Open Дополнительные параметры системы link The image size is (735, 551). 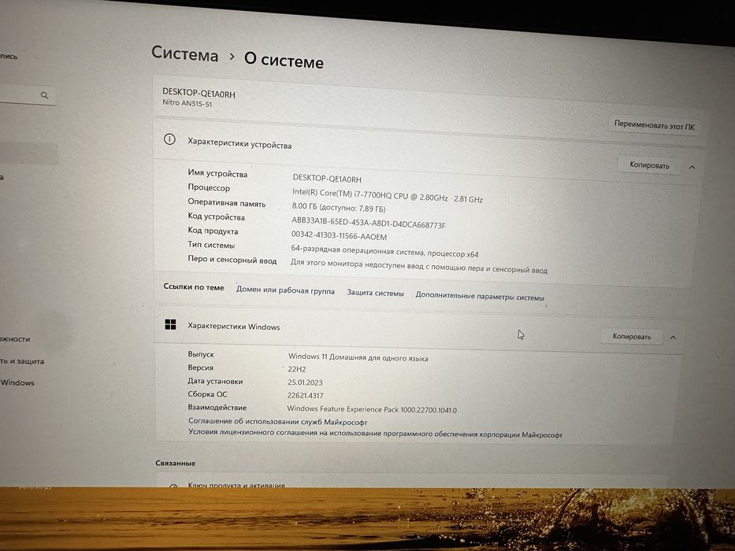coord(480,296)
